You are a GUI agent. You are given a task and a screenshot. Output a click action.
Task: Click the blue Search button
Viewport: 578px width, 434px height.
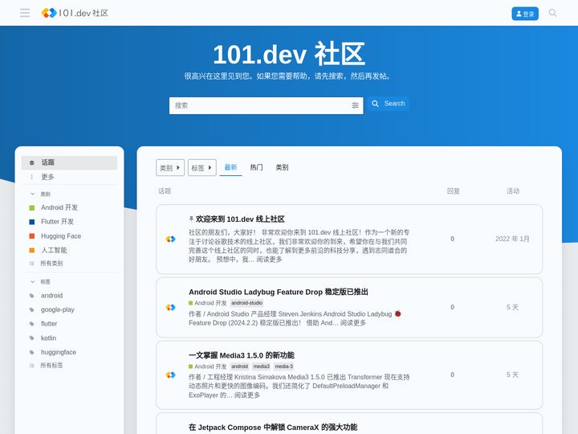click(x=389, y=104)
